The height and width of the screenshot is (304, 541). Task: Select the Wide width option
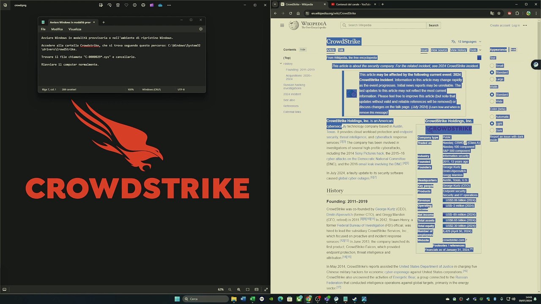[x=492, y=101]
